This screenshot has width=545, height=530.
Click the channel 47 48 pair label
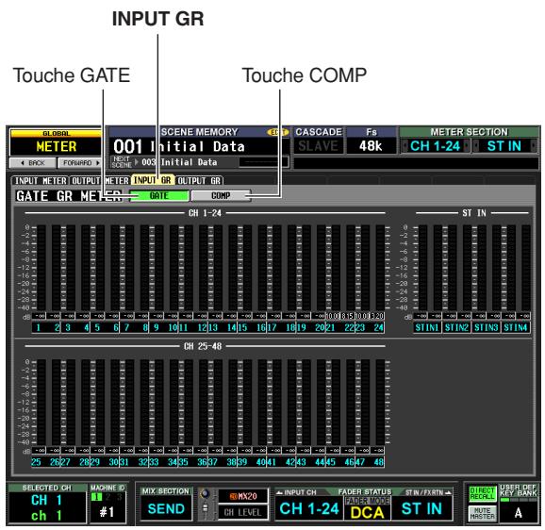(x=370, y=462)
